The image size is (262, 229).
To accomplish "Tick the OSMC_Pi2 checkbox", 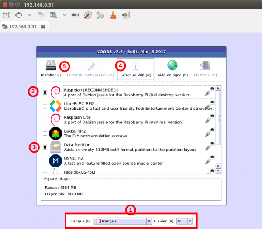I will (45, 161).
